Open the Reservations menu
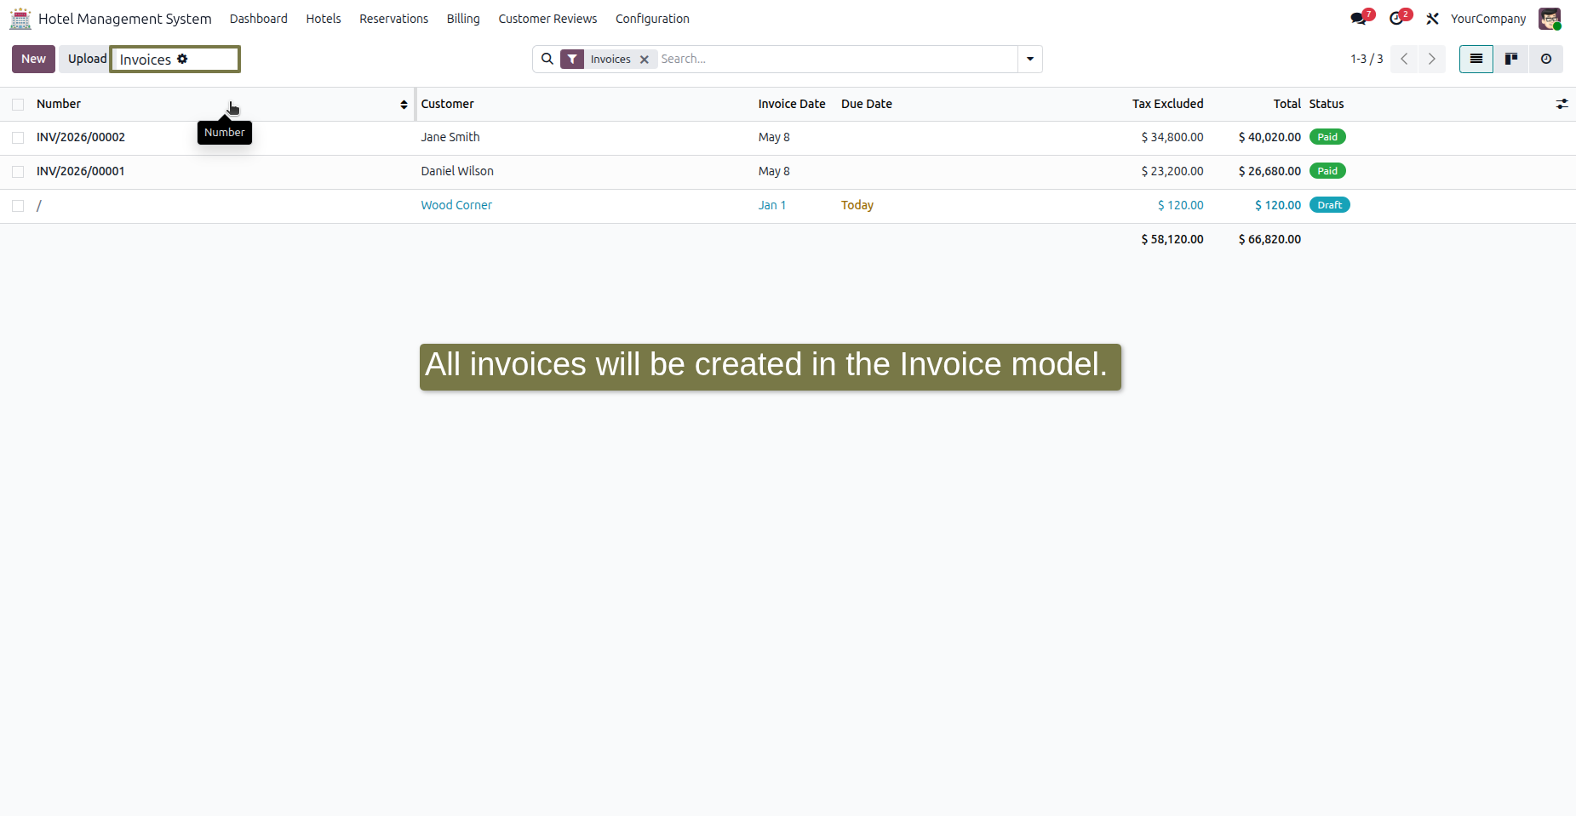The image size is (1576, 816). pos(393,19)
